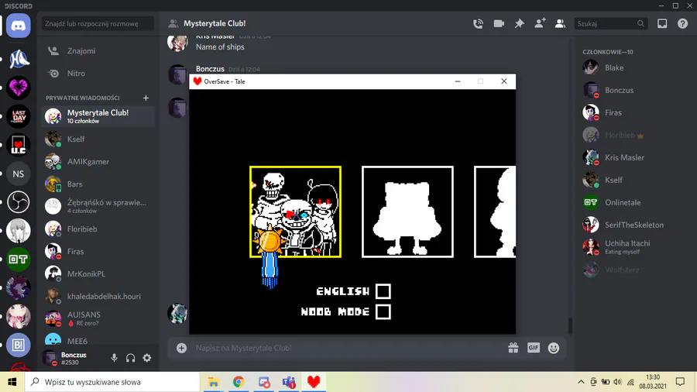Open the conversation with Bars
The image size is (697, 392).
(x=98, y=184)
